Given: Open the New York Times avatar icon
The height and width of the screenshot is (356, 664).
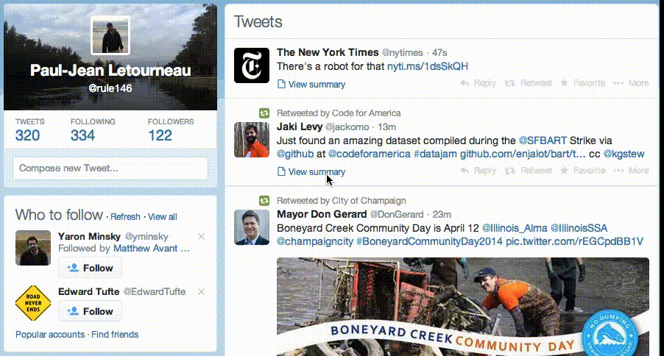Looking at the screenshot, I should (252, 65).
